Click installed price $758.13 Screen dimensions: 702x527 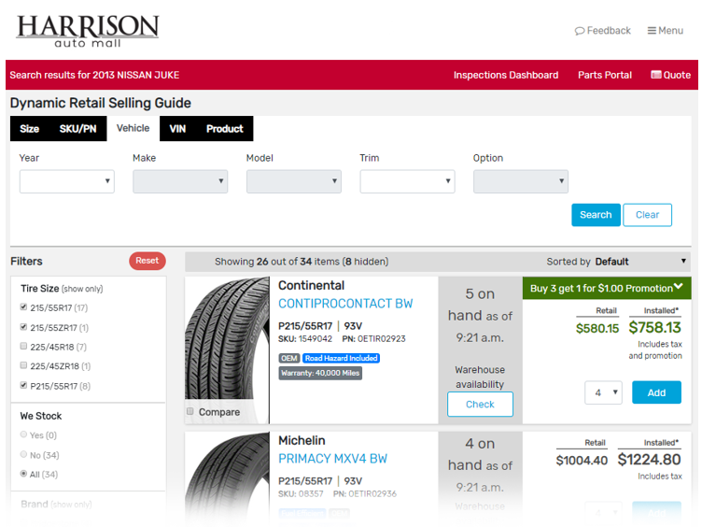[x=655, y=328]
